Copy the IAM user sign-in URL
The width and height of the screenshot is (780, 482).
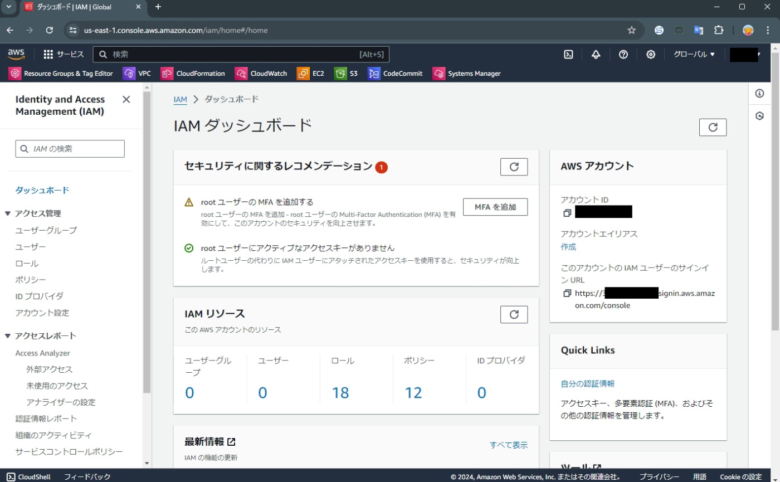pos(567,293)
